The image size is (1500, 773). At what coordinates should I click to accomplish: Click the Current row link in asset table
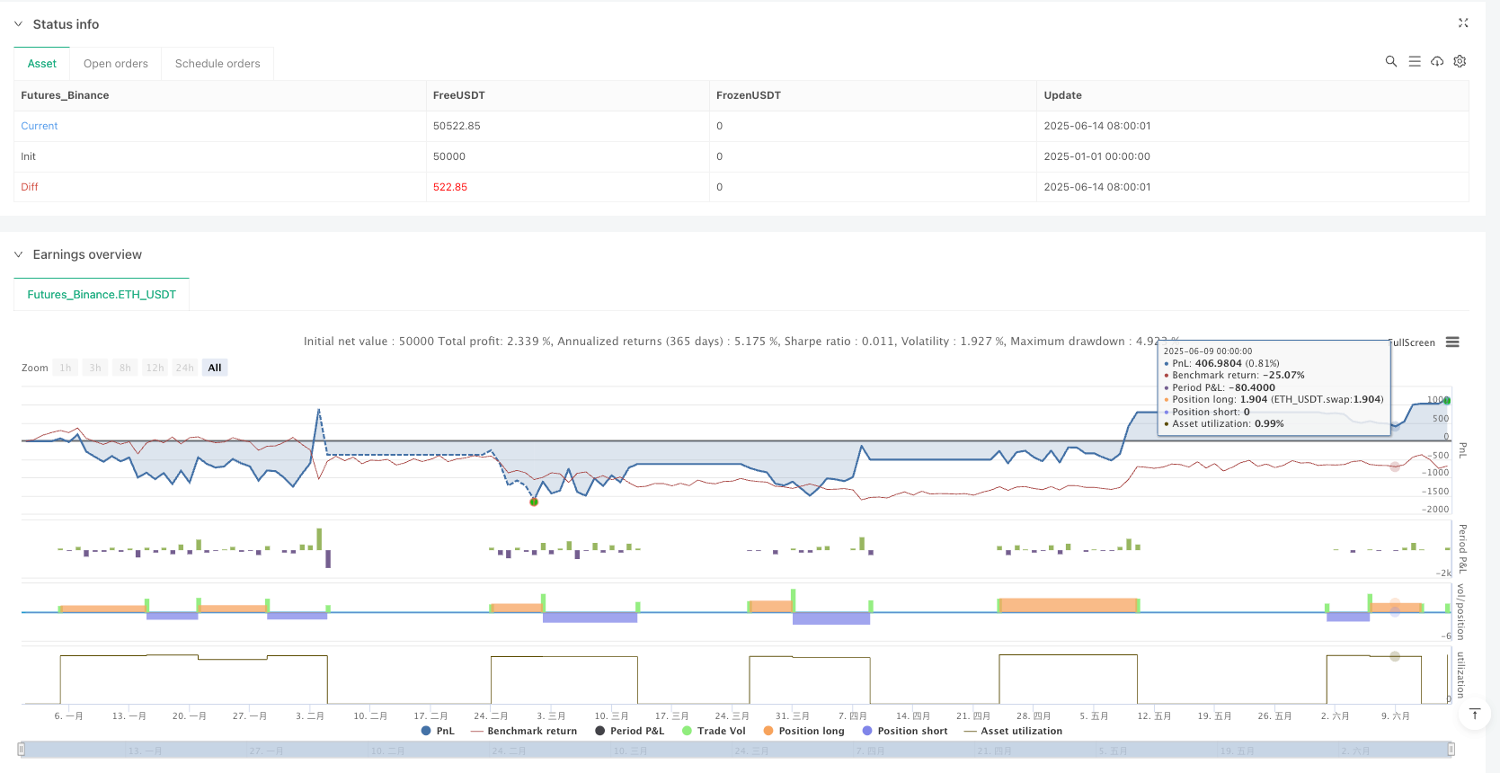coord(40,126)
